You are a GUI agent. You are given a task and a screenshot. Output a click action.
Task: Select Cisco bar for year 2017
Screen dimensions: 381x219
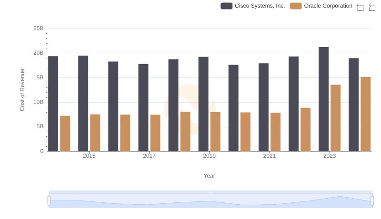[x=143, y=107]
